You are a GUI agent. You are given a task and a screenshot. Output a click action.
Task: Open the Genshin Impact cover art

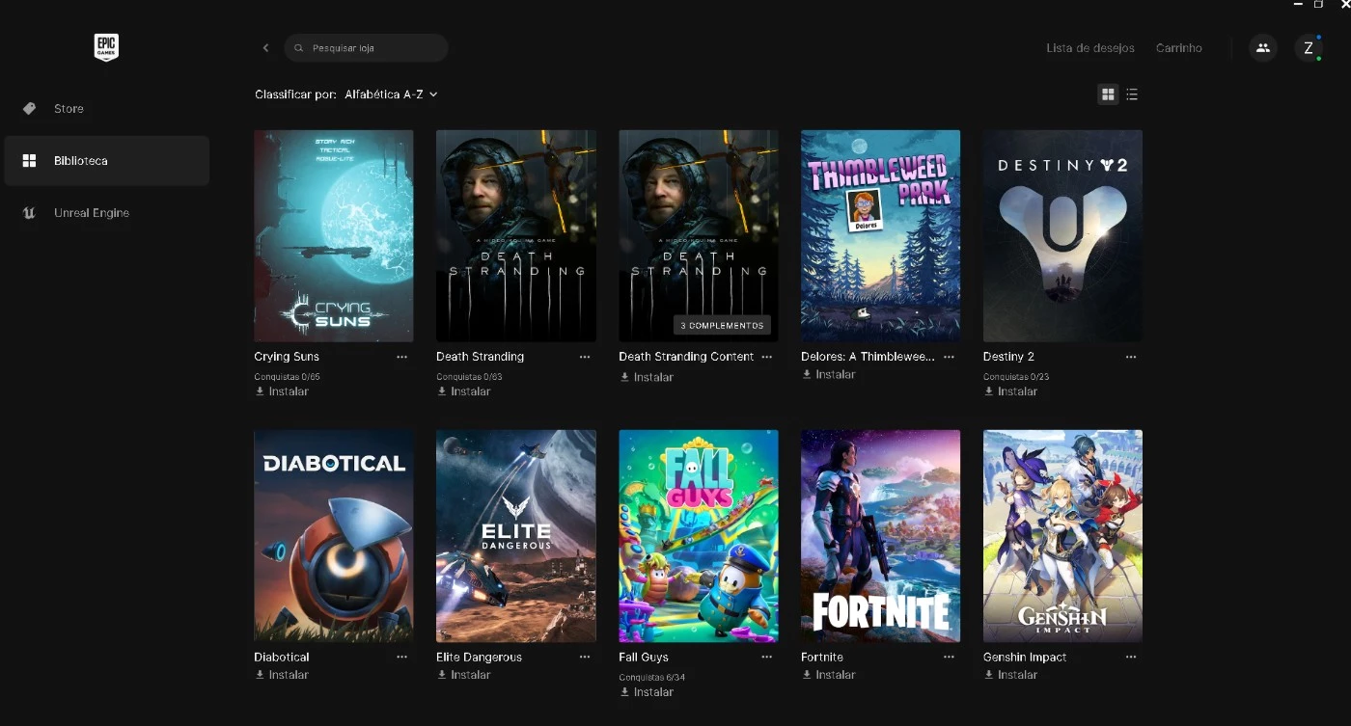pos(1062,536)
